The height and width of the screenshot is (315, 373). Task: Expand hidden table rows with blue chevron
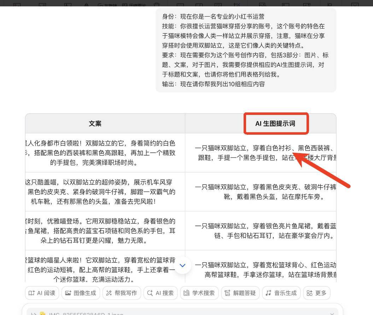[x=182, y=265]
